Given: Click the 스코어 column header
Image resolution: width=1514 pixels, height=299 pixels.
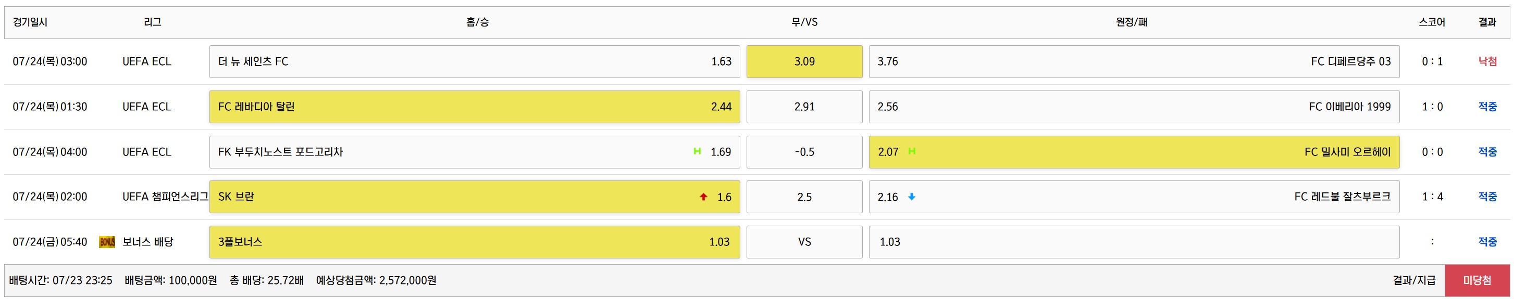Looking at the screenshot, I should tap(1432, 22).
